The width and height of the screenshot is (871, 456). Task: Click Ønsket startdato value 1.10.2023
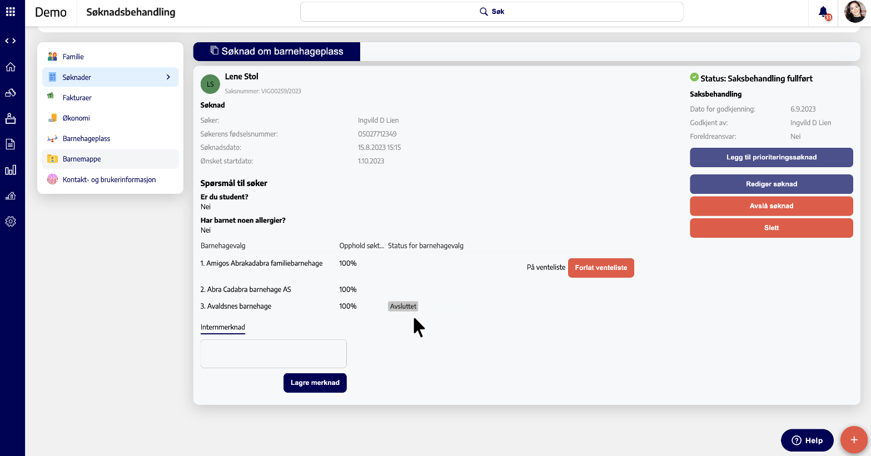click(x=371, y=161)
